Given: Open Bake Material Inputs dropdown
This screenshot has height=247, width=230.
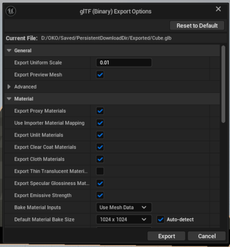Looking at the screenshot, I should coord(124,207).
